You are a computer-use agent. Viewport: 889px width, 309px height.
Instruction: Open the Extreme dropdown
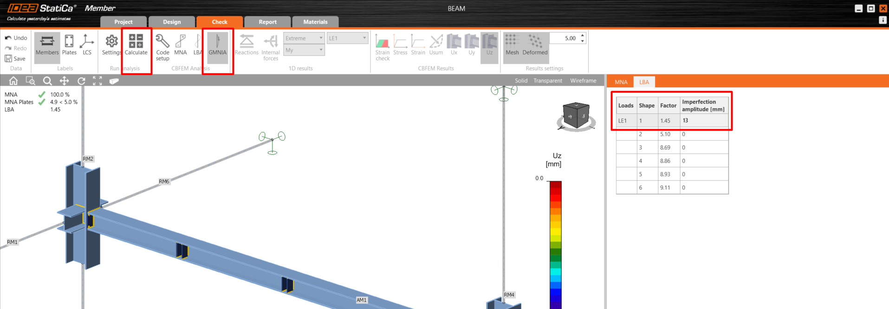(x=304, y=38)
